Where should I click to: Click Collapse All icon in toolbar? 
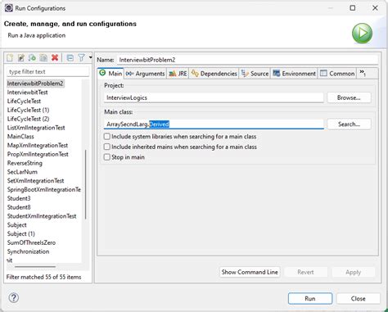(x=70, y=58)
